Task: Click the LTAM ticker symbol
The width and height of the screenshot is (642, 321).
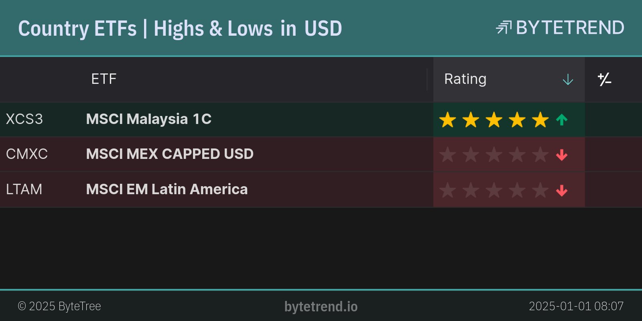Action: pyautogui.click(x=24, y=189)
